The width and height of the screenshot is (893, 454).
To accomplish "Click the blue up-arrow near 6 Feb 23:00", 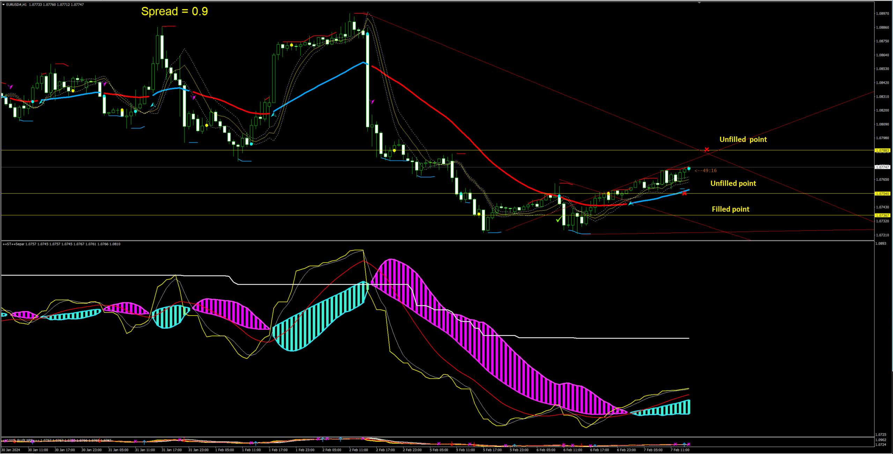I will pos(630,203).
